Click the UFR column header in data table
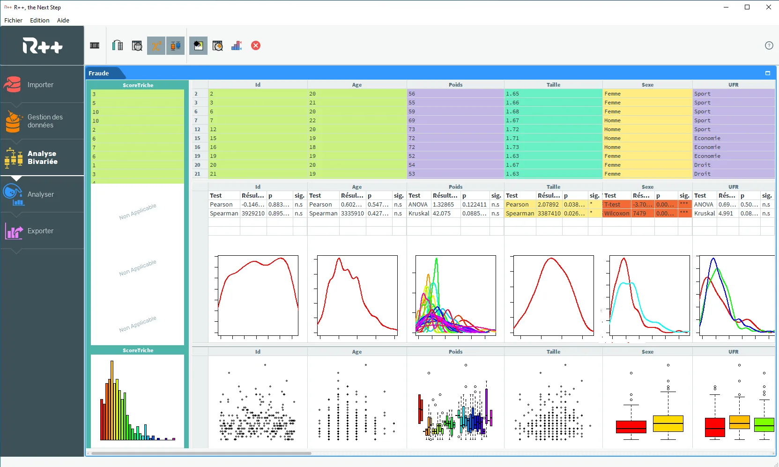The width and height of the screenshot is (779, 467). tap(734, 85)
